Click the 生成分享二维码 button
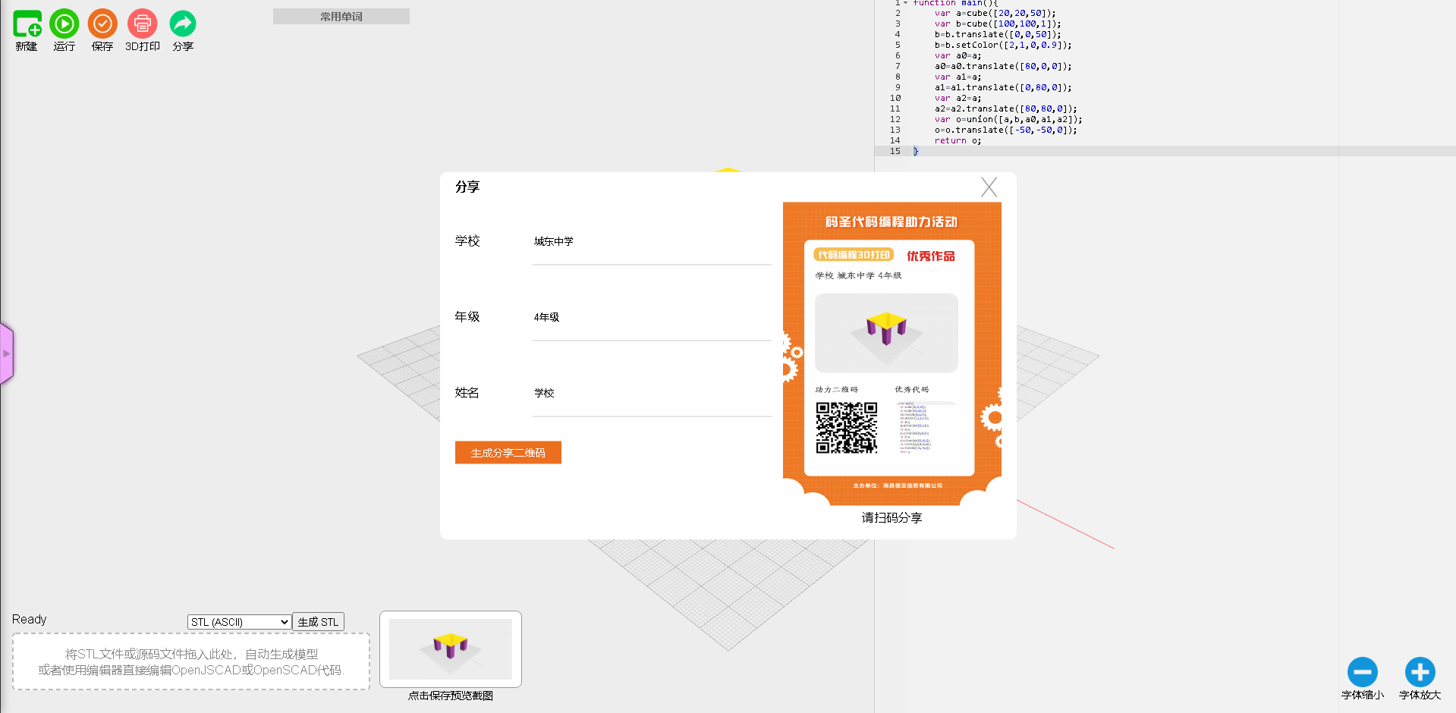Screen dimensions: 1456x713 (x=508, y=453)
